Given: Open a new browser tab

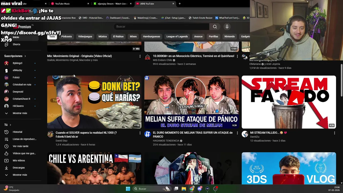Looking at the screenshot, I should [x=180, y=4].
